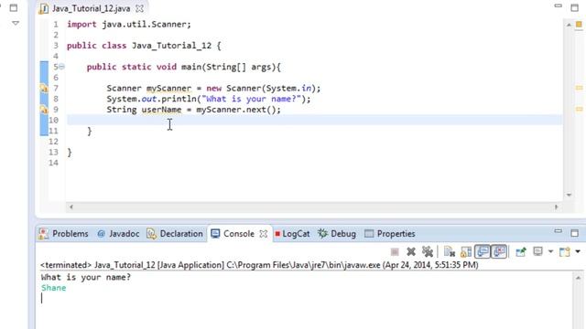Click the Open Console icon
The width and height of the screenshot is (586, 329).
pyautogui.click(x=565, y=252)
